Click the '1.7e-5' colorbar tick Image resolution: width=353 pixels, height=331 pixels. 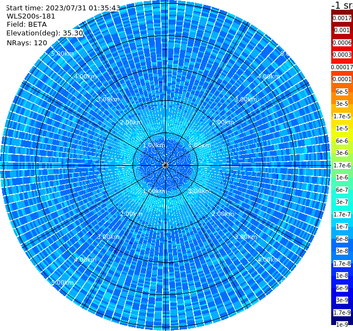pos(342,116)
